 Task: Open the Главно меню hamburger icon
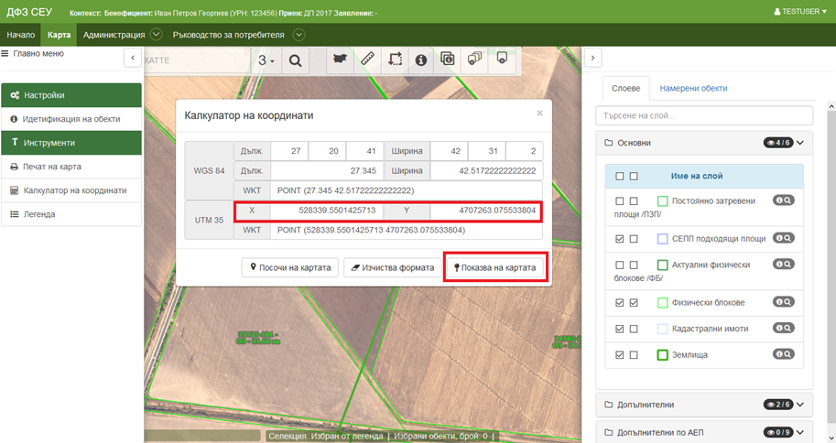(5, 53)
